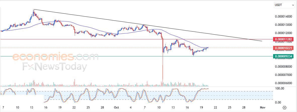Click the 0.000014000 price axis level

tap(283, 17)
